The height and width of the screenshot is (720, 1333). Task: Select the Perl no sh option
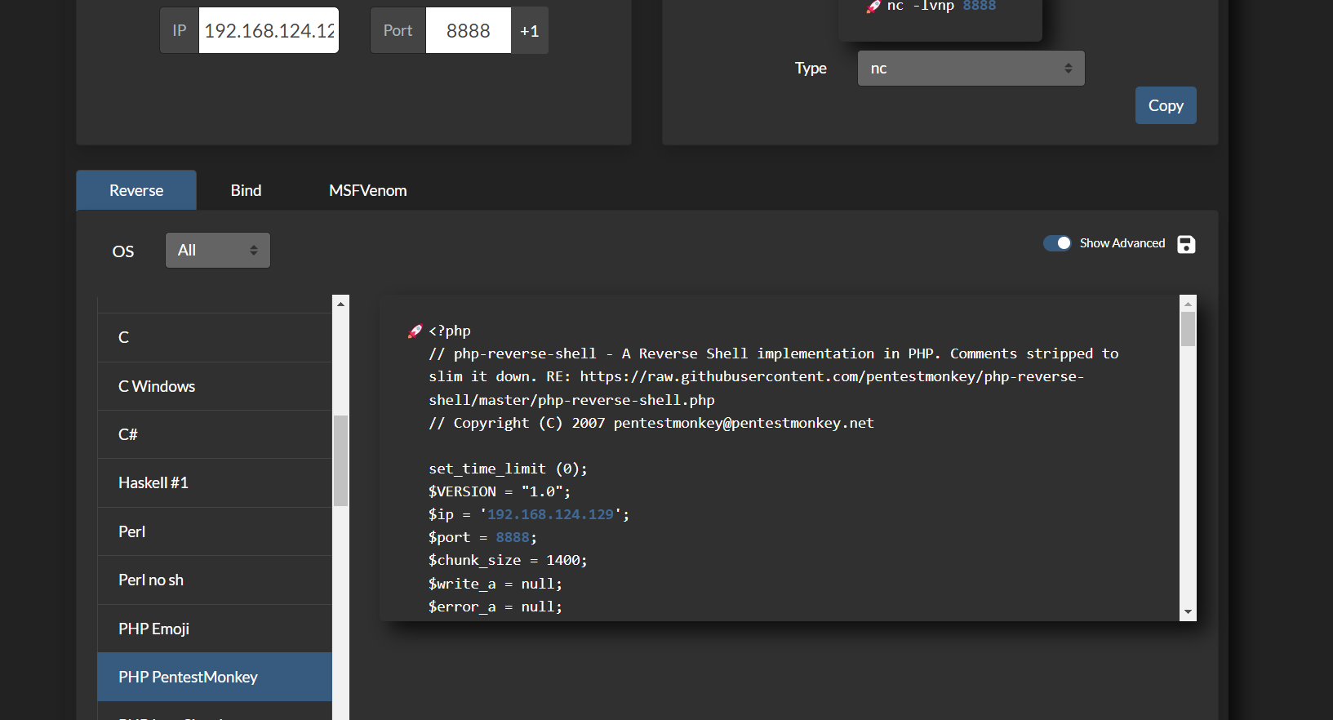[x=215, y=580]
